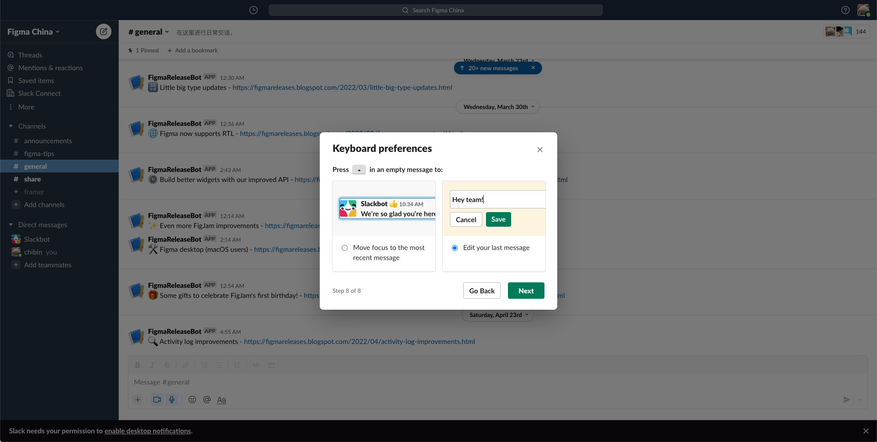Open the #general channel details dropdown
877x442 pixels.
pos(149,31)
